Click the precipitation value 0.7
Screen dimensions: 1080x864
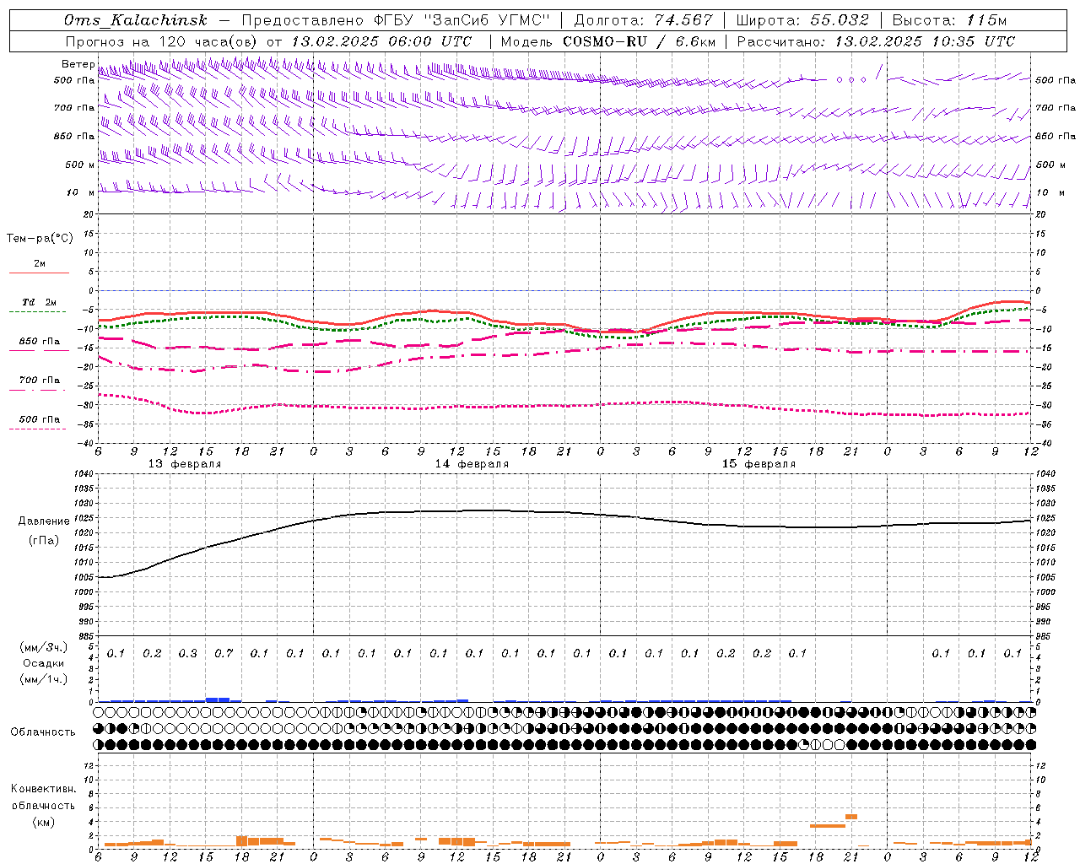coord(224,653)
